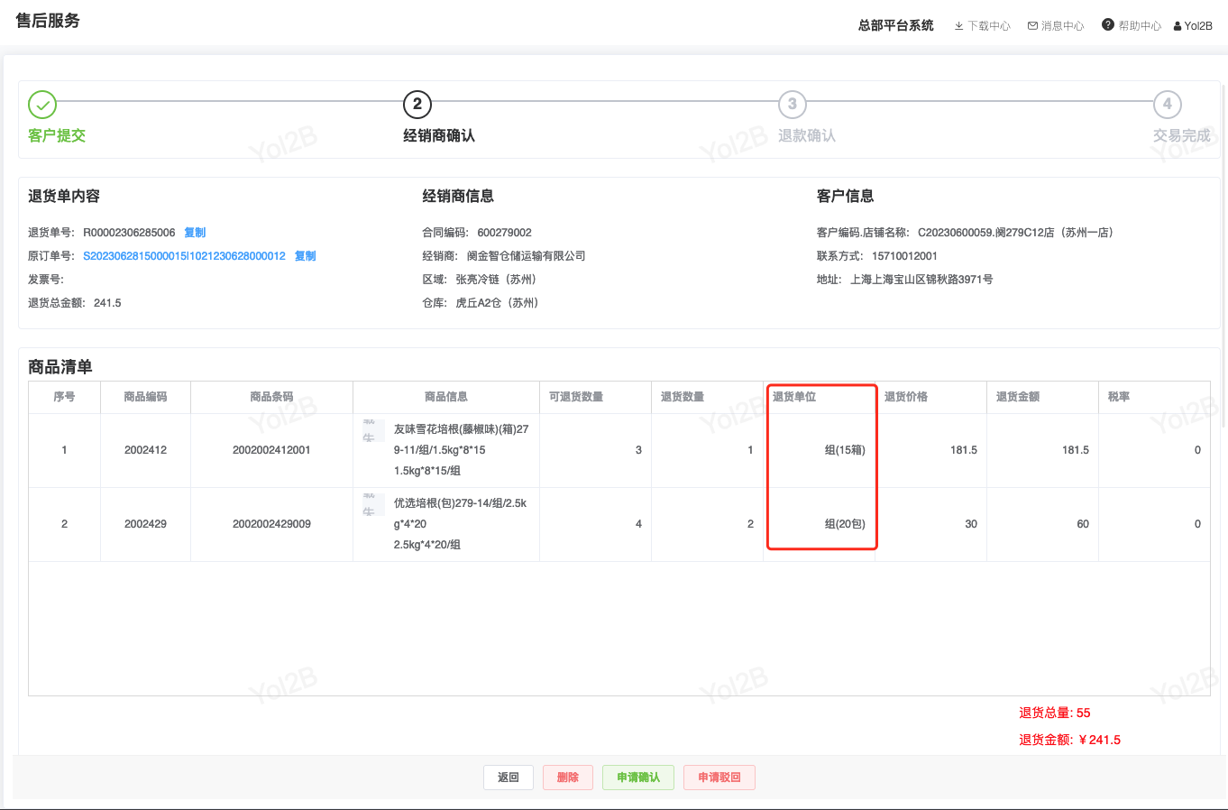Open the 帮助中心 help center
Image resolution: width=1228 pixels, height=810 pixels.
(x=1131, y=26)
